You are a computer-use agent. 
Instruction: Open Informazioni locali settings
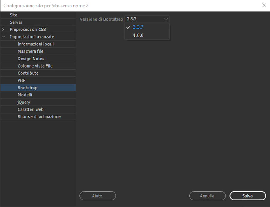(38, 44)
